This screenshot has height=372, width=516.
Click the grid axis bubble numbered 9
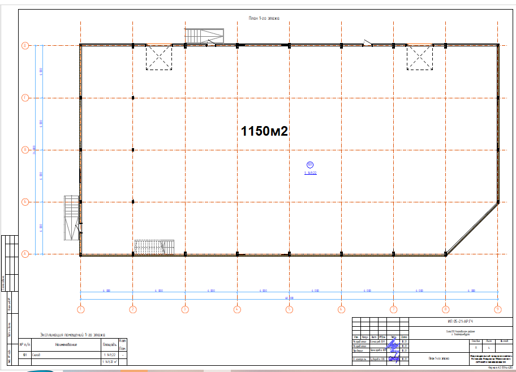pyautogui.click(x=497, y=309)
